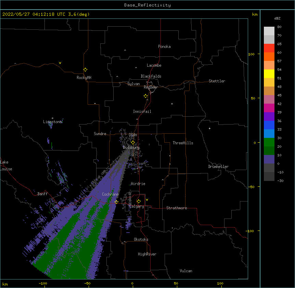Click the ThreeHills town label
Screen dimensions: 295x288
[x=183, y=143]
